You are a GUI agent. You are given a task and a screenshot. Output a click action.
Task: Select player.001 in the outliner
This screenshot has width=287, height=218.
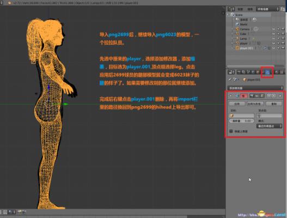pos(246,48)
